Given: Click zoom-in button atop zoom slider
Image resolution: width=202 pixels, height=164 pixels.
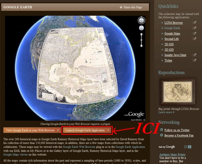Looking at the screenshot, I should [141, 34].
